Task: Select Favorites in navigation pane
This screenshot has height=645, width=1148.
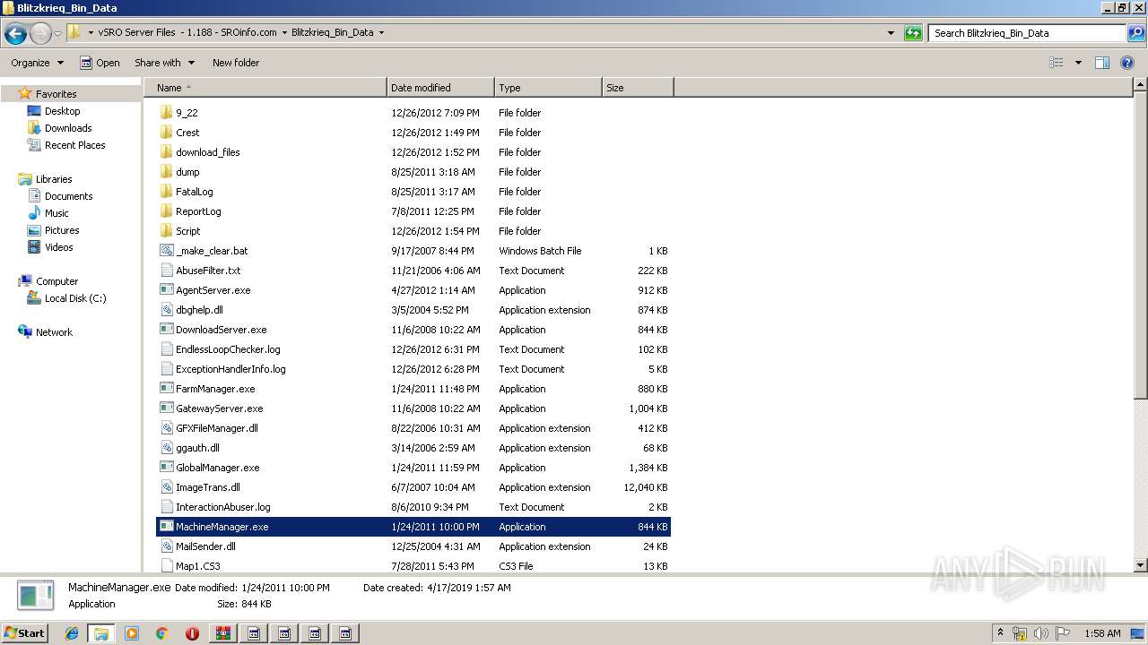Action: pos(56,94)
